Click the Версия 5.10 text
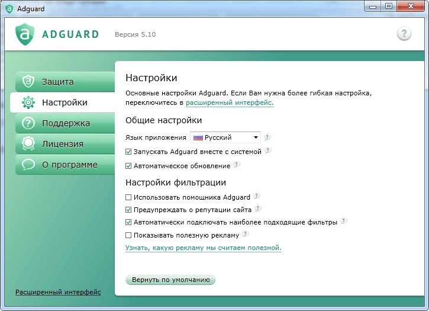 [135, 34]
